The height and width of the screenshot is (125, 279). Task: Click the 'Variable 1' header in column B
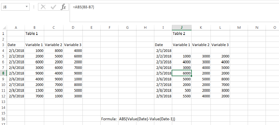[34, 45]
